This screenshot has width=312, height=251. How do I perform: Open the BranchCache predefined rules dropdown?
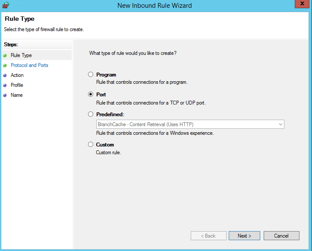[x=190, y=124]
